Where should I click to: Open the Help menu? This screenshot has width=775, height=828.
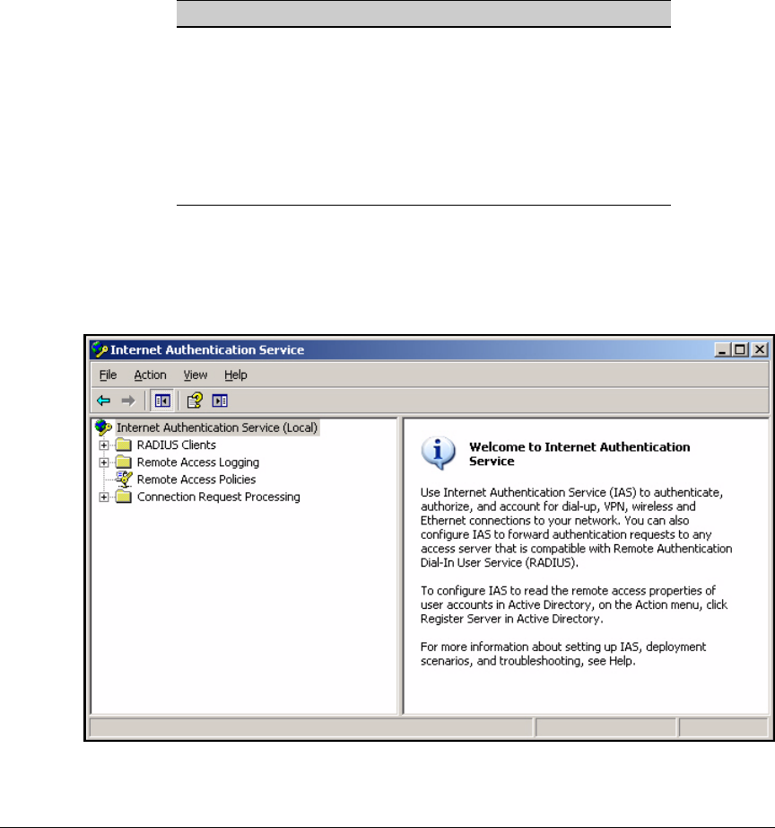tap(235, 374)
